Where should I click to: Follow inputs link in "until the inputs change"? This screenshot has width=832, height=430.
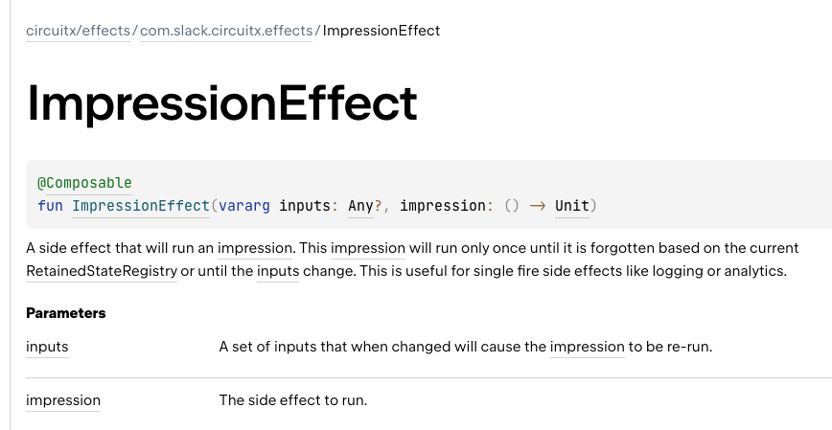[x=277, y=271]
